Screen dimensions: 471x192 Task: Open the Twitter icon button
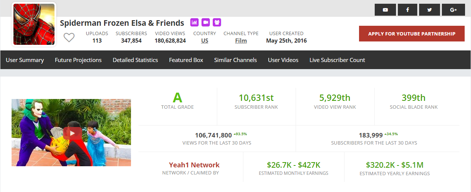coord(429,10)
